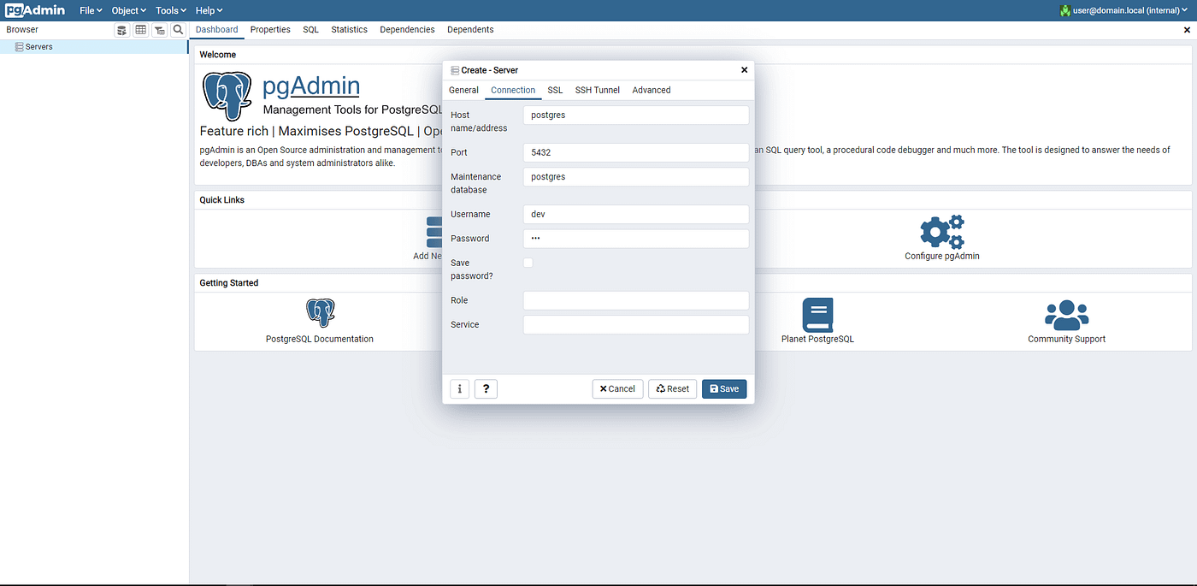Image resolution: width=1197 pixels, height=586 pixels.
Task: Open the Tools menu
Action: 169,10
